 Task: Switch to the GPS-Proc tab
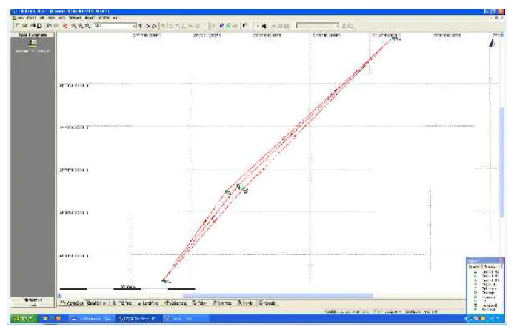[x=96, y=303]
